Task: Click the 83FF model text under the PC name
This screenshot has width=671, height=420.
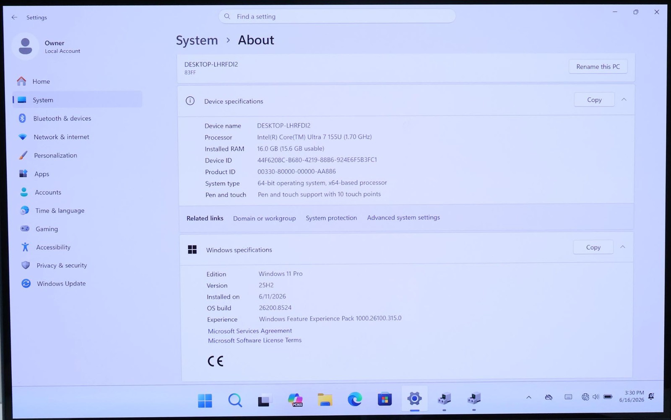Action: tap(190, 73)
